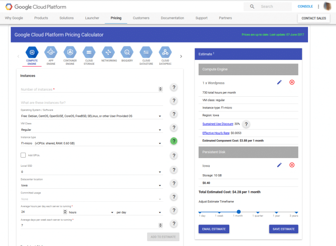Open help for Number of instances
The width and height of the screenshot is (336, 246).
tap(174, 87)
